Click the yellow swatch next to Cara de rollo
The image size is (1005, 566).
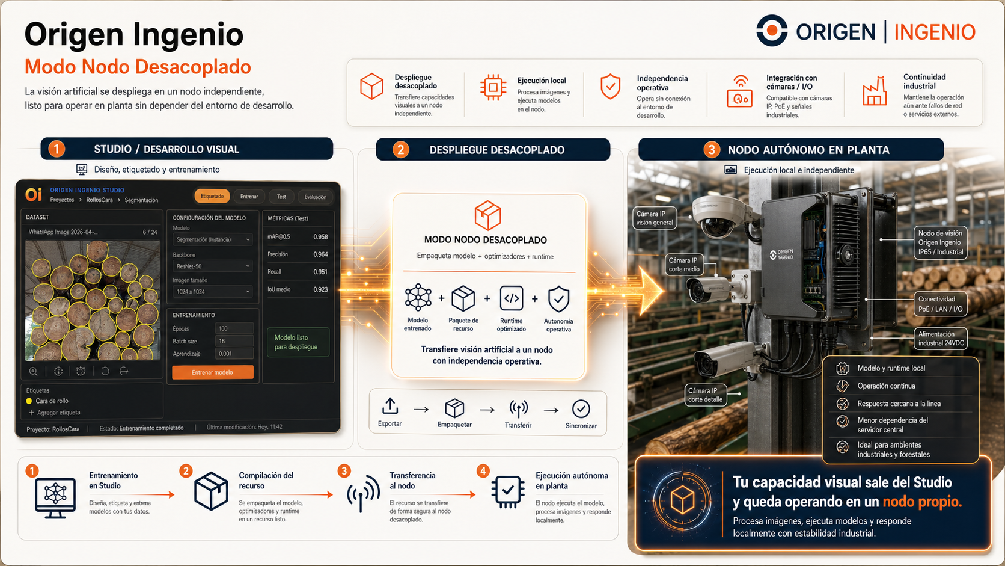click(x=28, y=401)
